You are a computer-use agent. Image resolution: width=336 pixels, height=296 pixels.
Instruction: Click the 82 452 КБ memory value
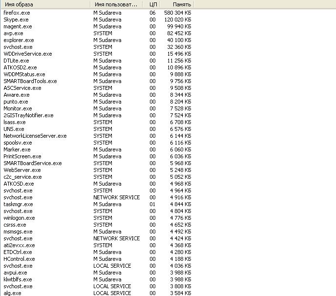pos(179,33)
